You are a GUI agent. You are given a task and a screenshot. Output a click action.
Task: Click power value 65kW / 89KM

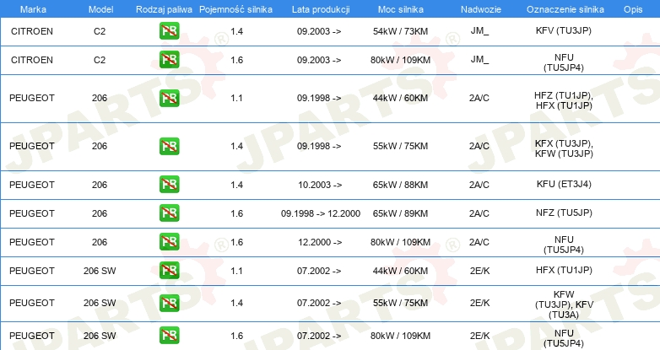tap(400, 213)
